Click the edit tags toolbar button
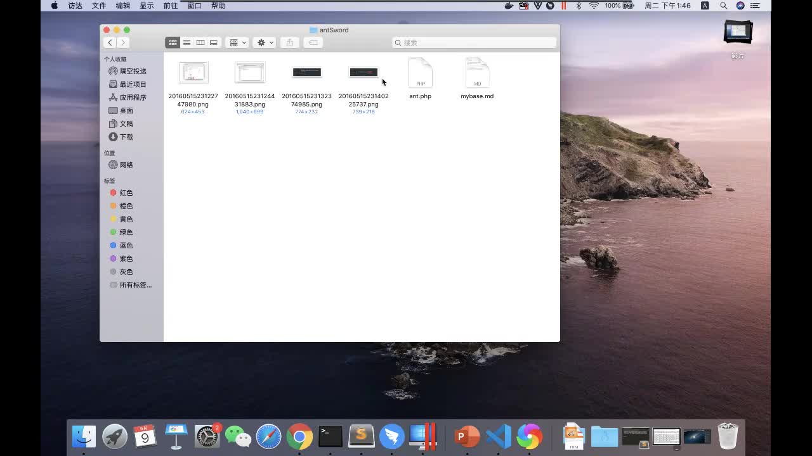The image size is (812, 456). (x=313, y=42)
